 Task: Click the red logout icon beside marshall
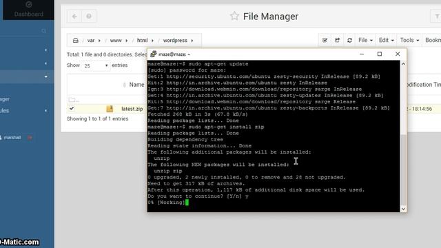click(30, 138)
